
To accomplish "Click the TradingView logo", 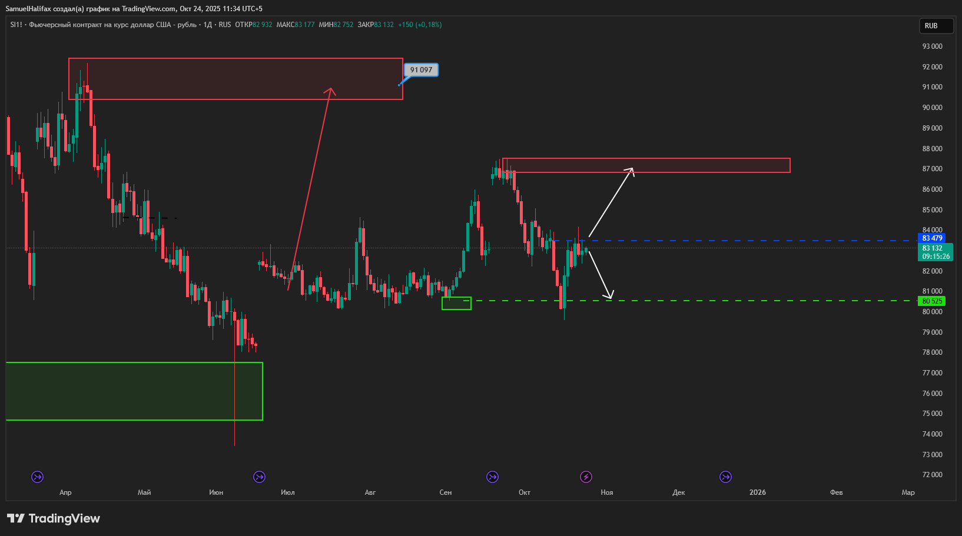I will pyautogui.click(x=54, y=518).
